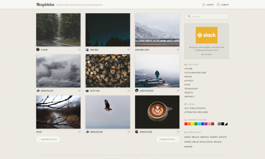This screenshot has width=265, height=159.
Task: Select the yellow dominant colour swatch
Action: point(193,124)
